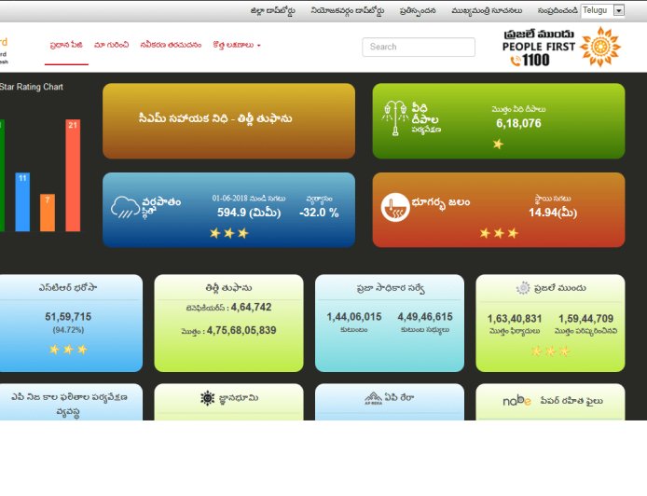647x496 pixels.
Task: Click the emblem icon beside ప్రజలే ముందు tile
Action: pos(523,288)
